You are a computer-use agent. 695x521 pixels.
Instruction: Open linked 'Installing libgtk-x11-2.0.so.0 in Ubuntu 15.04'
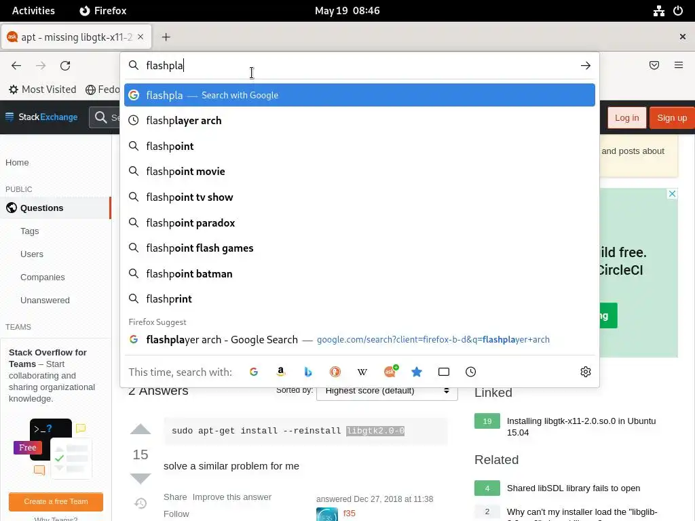[581, 427]
